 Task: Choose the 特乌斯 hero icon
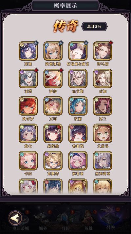point(103,51)
